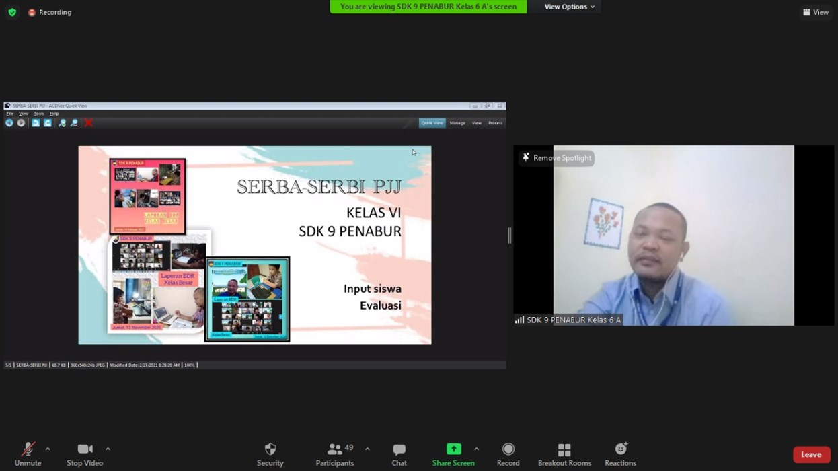Open Breakout Rooms
This screenshot has width=838, height=471.
564,454
